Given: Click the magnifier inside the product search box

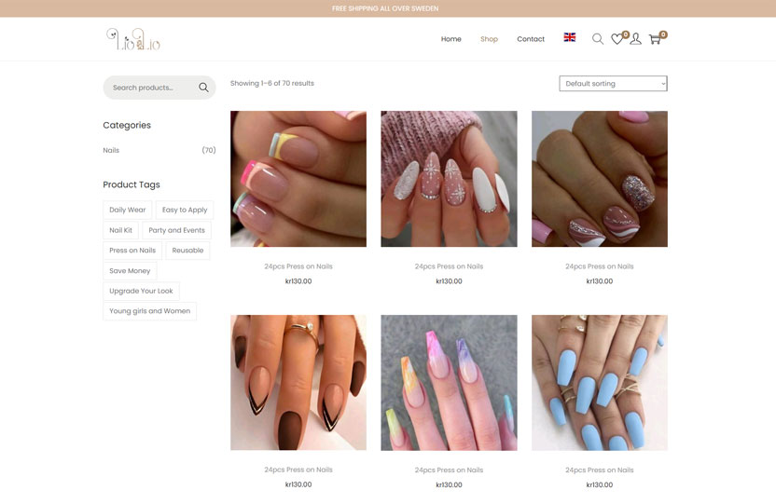Looking at the screenshot, I should pyautogui.click(x=203, y=88).
